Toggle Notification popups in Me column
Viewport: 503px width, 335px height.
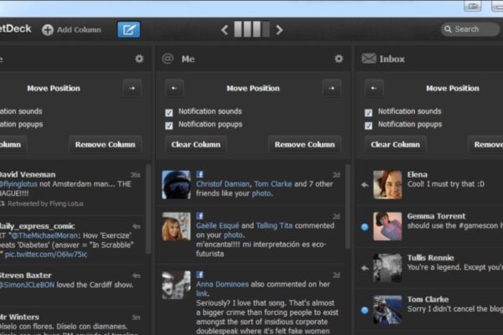(169, 126)
